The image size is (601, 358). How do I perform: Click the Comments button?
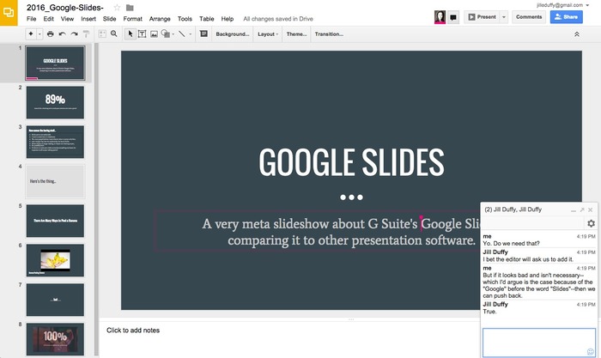tap(528, 16)
